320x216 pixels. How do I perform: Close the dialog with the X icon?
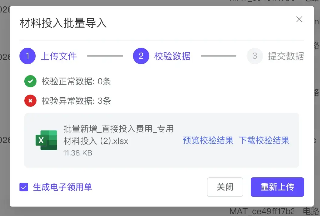[x=299, y=19]
